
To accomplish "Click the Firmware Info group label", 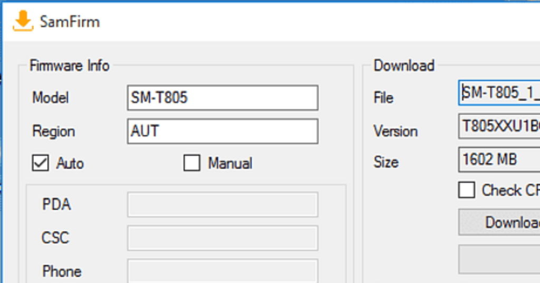I will point(70,65).
